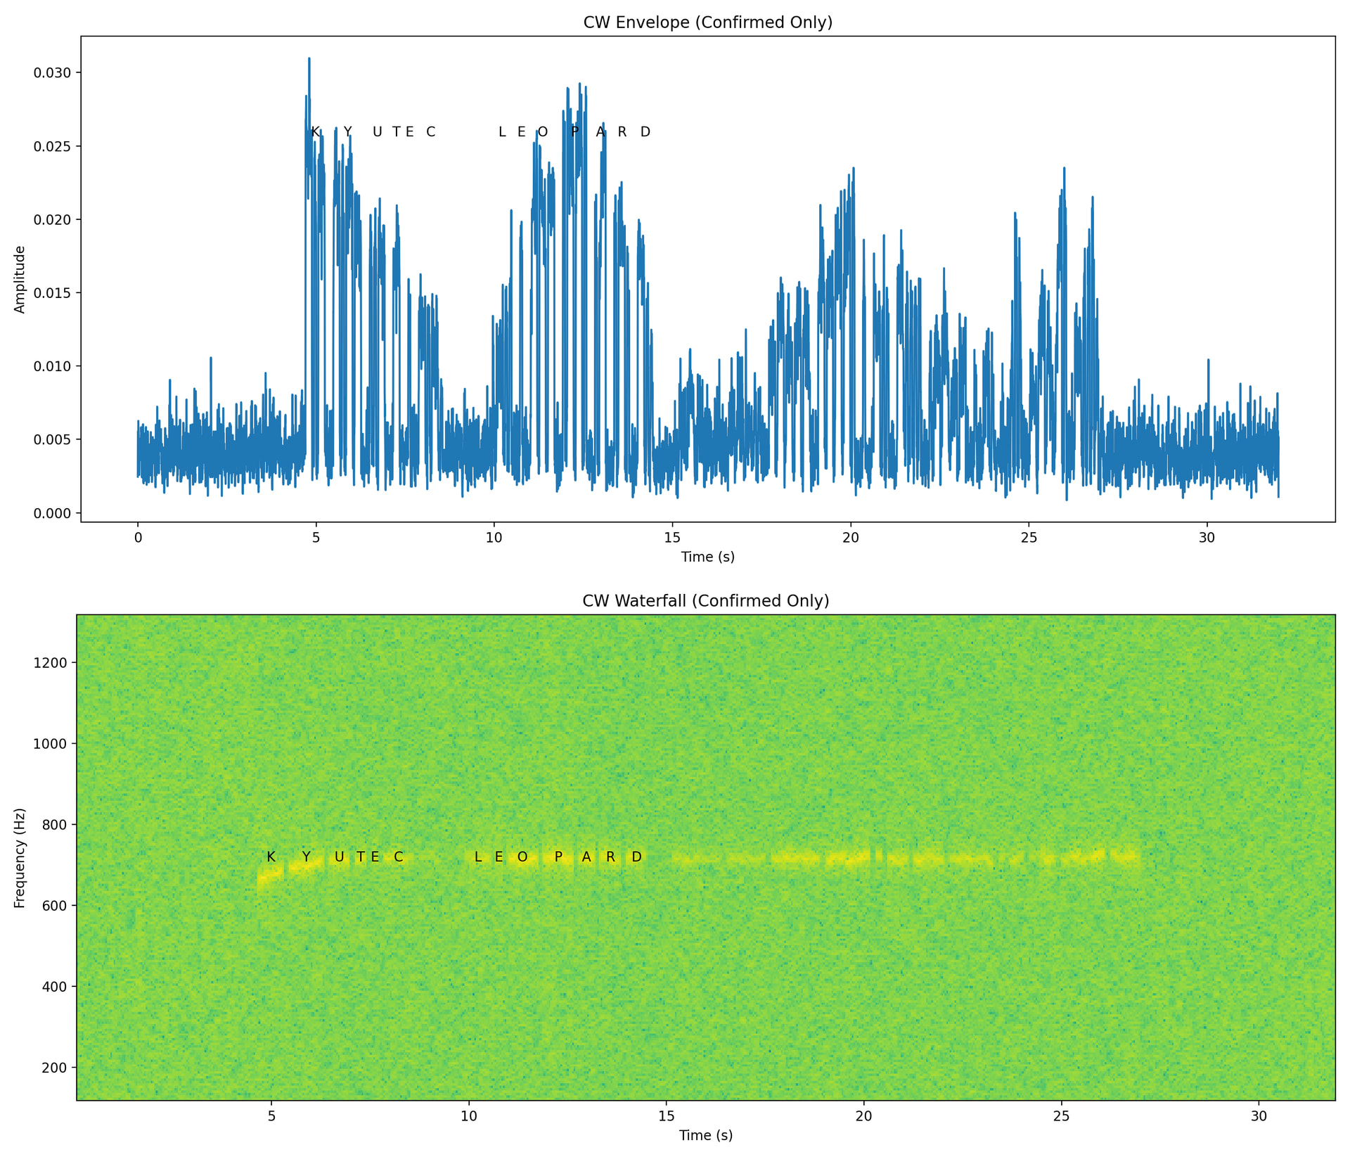Click the 'R' label in the waterfall plot
The height and width of the screenshot is (1157, 1350).
point(610,857)
